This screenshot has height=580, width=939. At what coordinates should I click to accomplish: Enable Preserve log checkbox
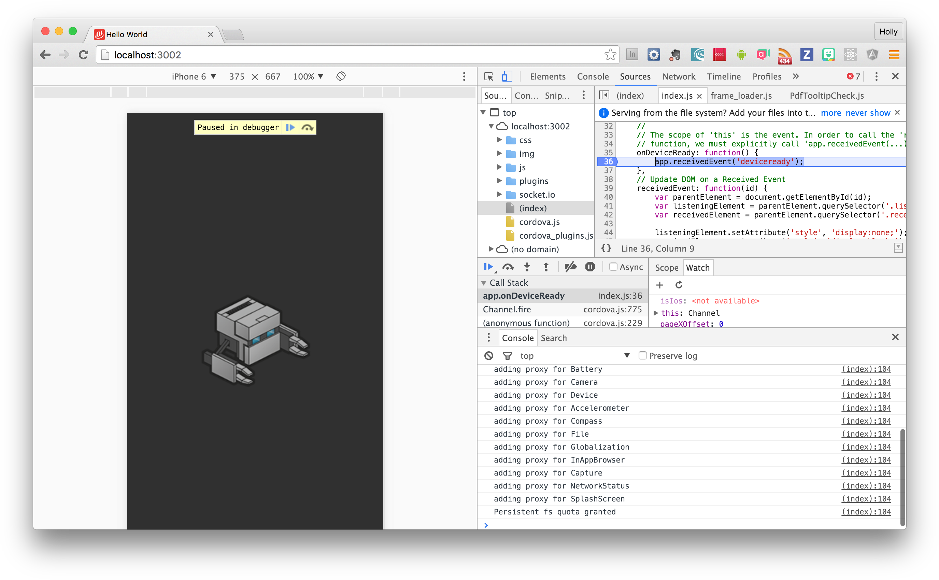(x=643, y=356)
